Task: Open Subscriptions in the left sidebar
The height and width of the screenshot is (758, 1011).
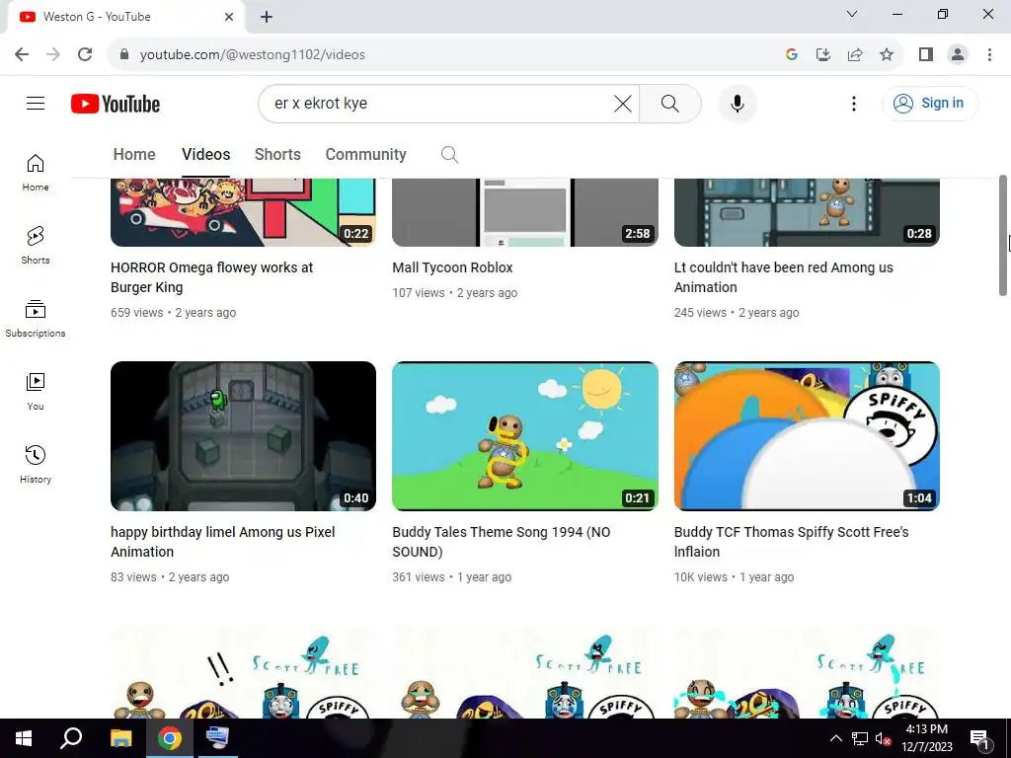Action: pos(36,319)
